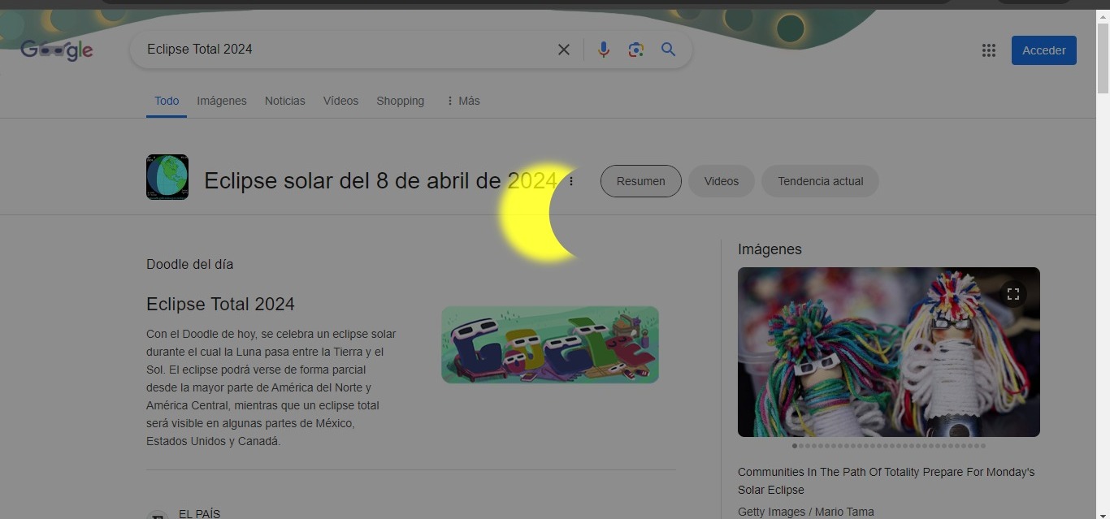The width and height of the screenshot is (1110, 519).
Task: Clear the search box text
Action: [563, 50]
